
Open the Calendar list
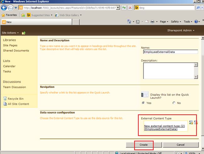pyautogui.click(x=9, y=66)
